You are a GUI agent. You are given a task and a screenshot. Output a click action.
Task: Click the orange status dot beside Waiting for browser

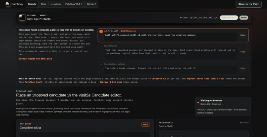click(x=198, y=102)
